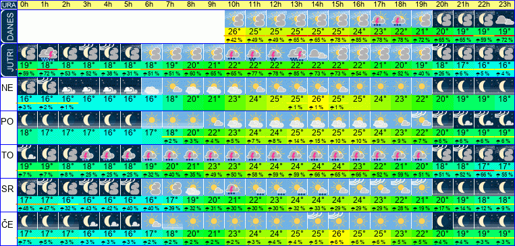The width and height of the screenshot is (515, 246).
Task: Click the PO 19h windy sun icon
Action: [422, 120]
